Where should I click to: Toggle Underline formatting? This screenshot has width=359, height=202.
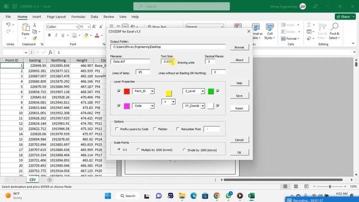62,35
